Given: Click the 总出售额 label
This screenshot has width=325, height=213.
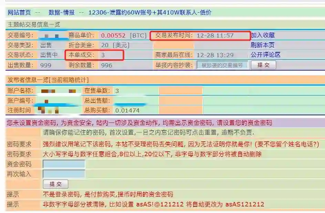Looking at the screenshot, I should click(97, 100).
